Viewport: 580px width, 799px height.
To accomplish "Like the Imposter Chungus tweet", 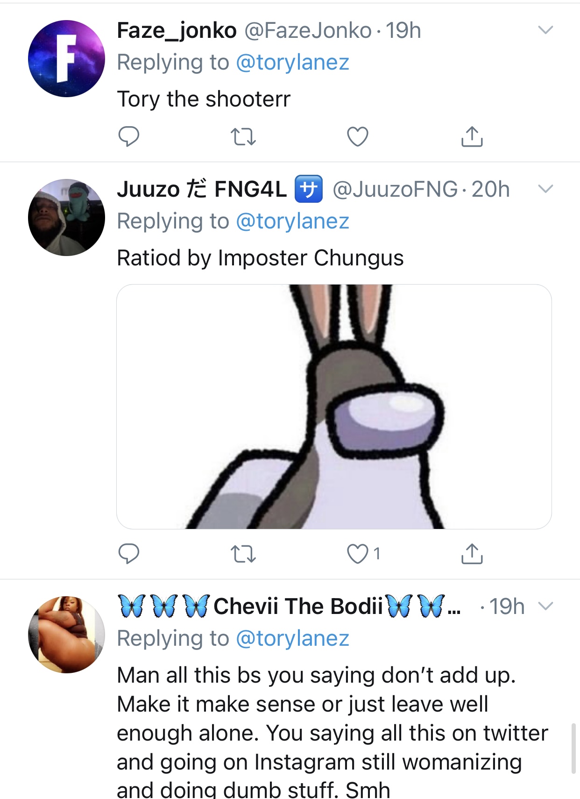I will (358, 554).
